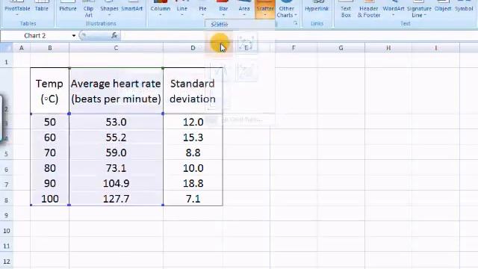The height and width of the screenshot is (269, 478).
Task: Open the Pie chart dropdown
Action: [x=202, y=9]
